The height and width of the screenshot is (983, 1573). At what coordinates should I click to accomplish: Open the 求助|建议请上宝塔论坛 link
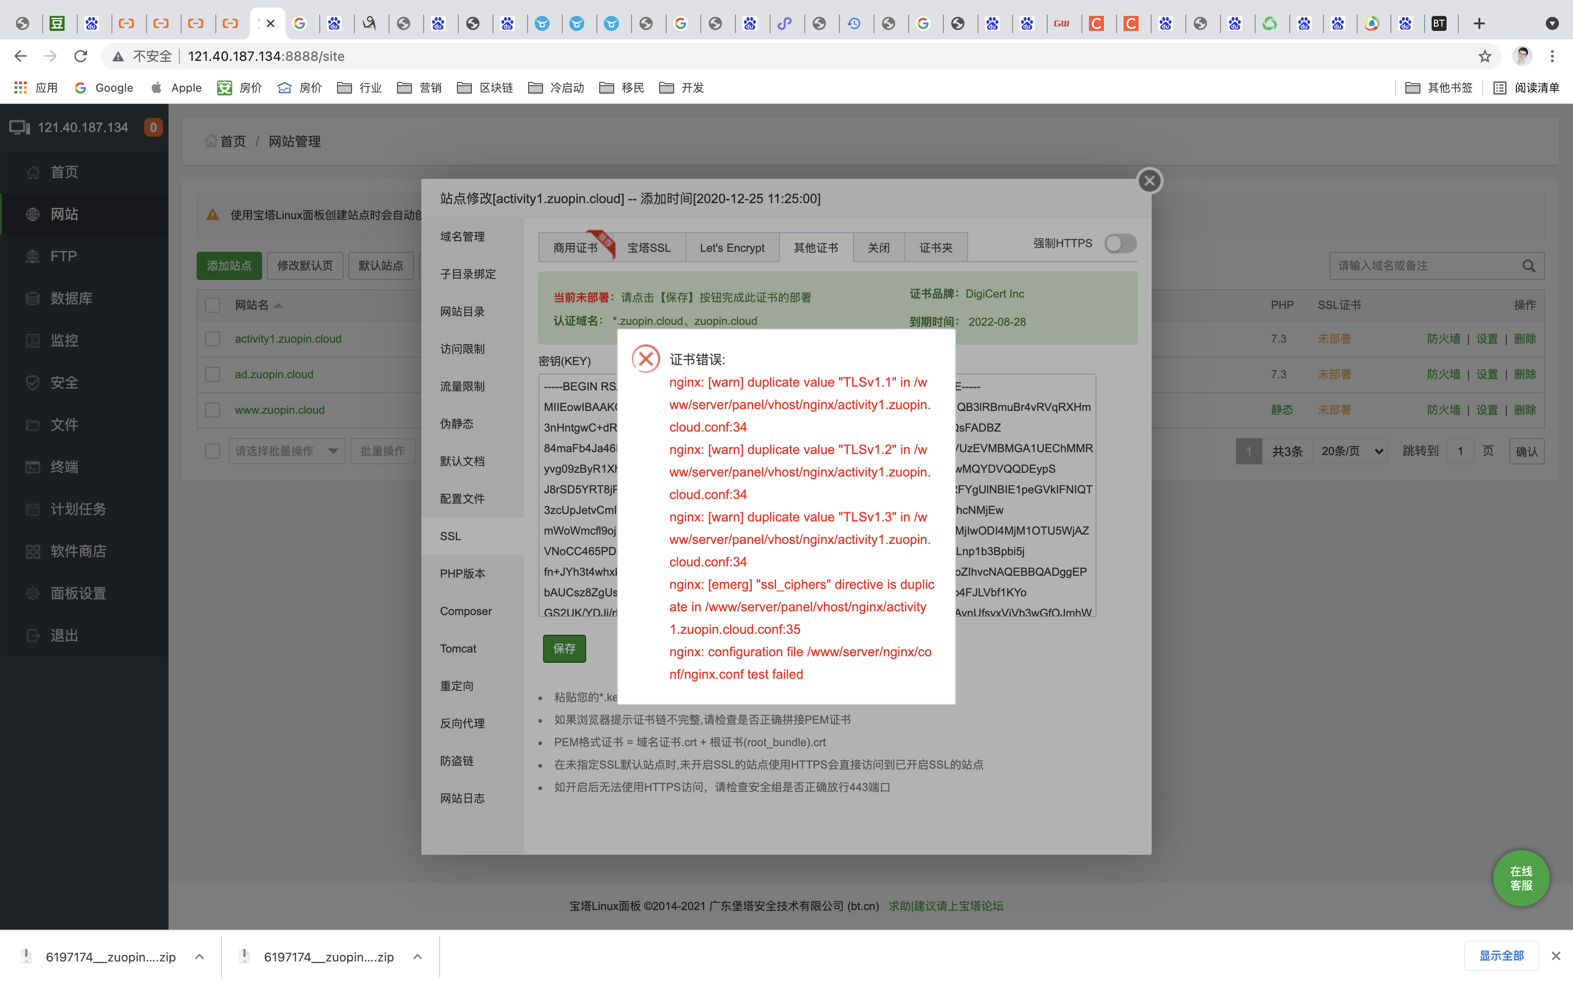click(x=945, y=906)
